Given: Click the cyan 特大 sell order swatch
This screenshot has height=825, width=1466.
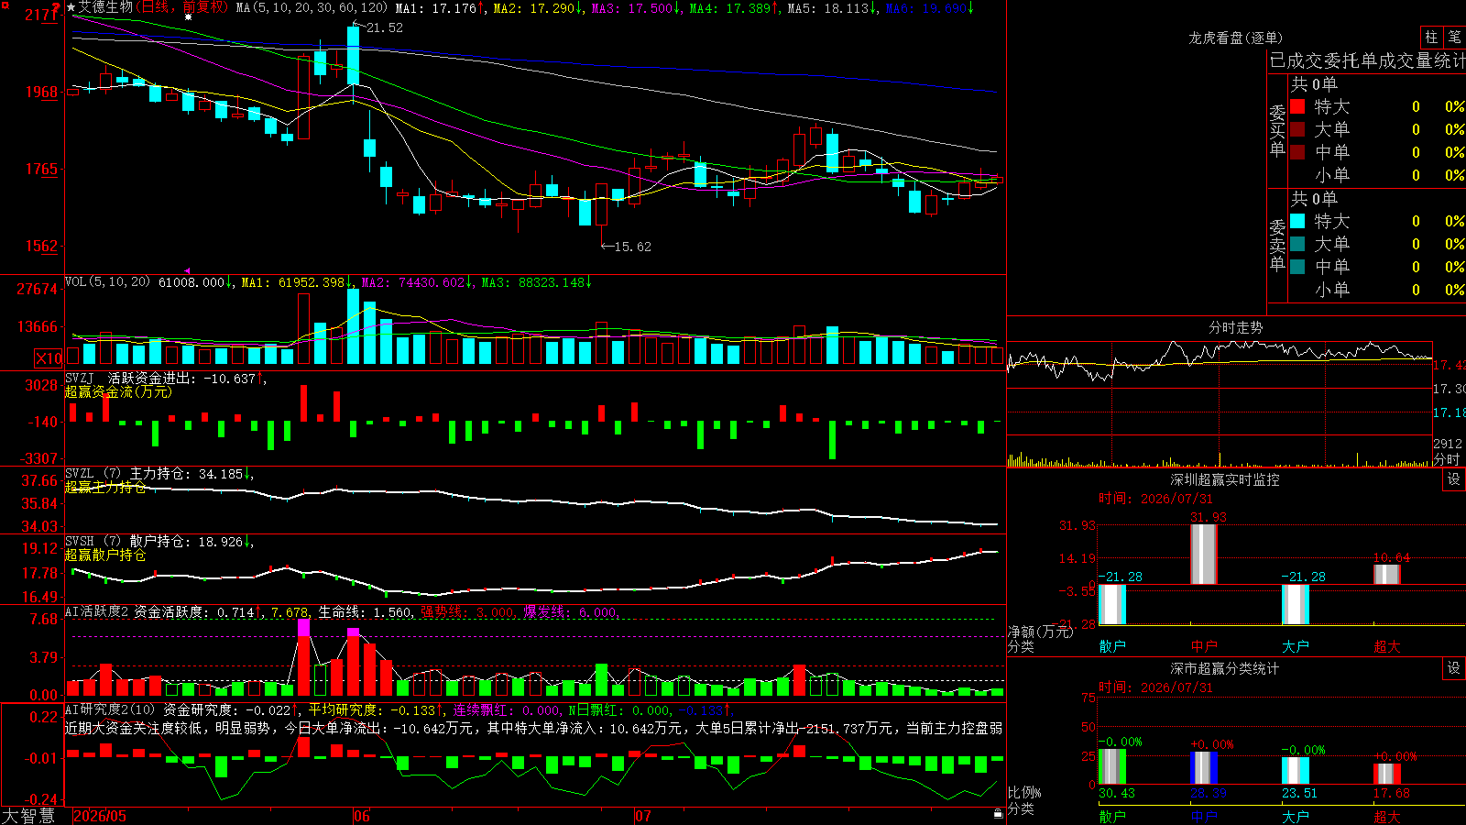Looking at the screenshot, I should (1297, 221).
